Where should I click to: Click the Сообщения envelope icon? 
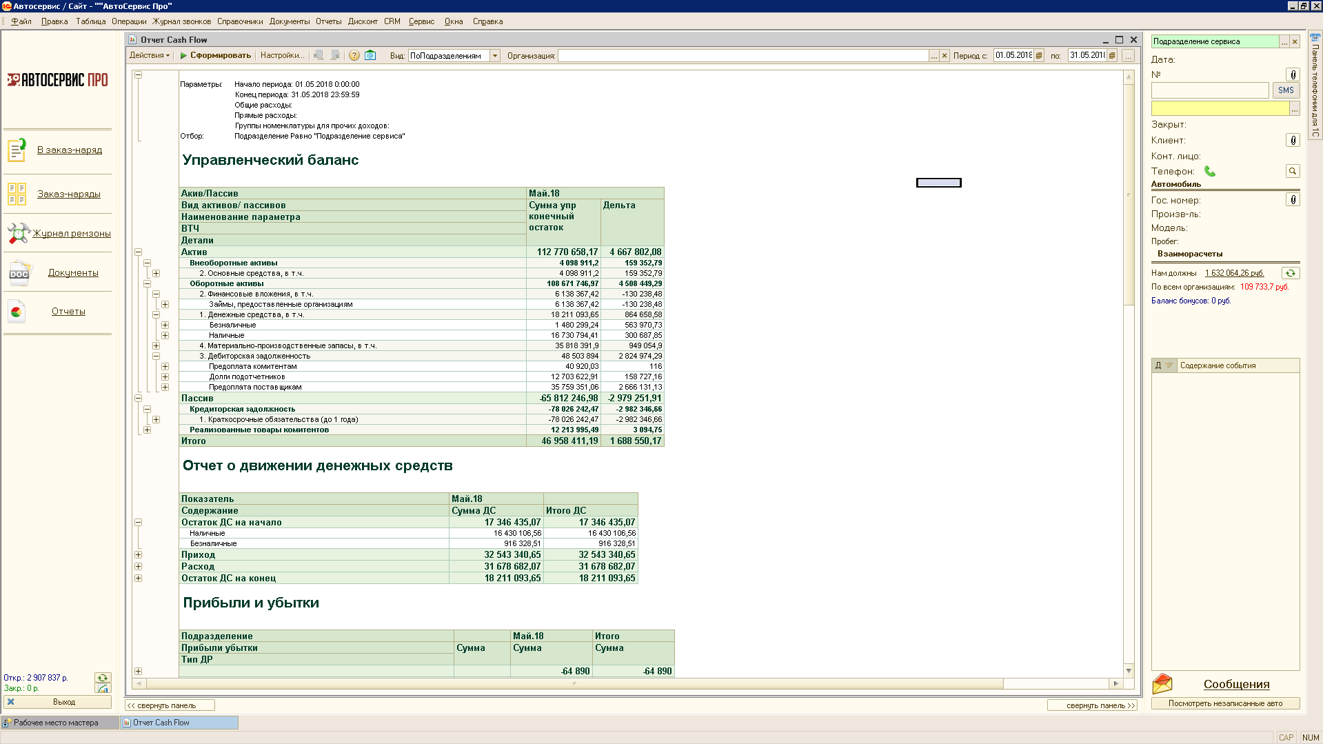point(1162,683)
